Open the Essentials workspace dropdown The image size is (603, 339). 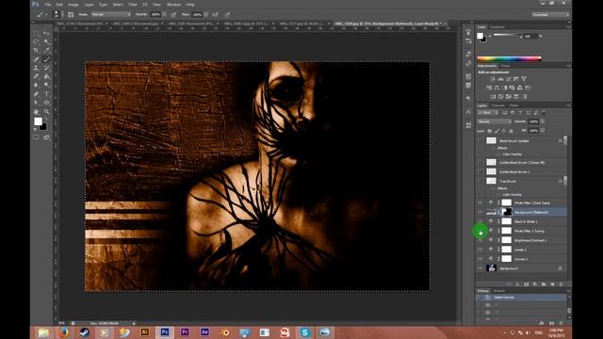pos(550,15)
